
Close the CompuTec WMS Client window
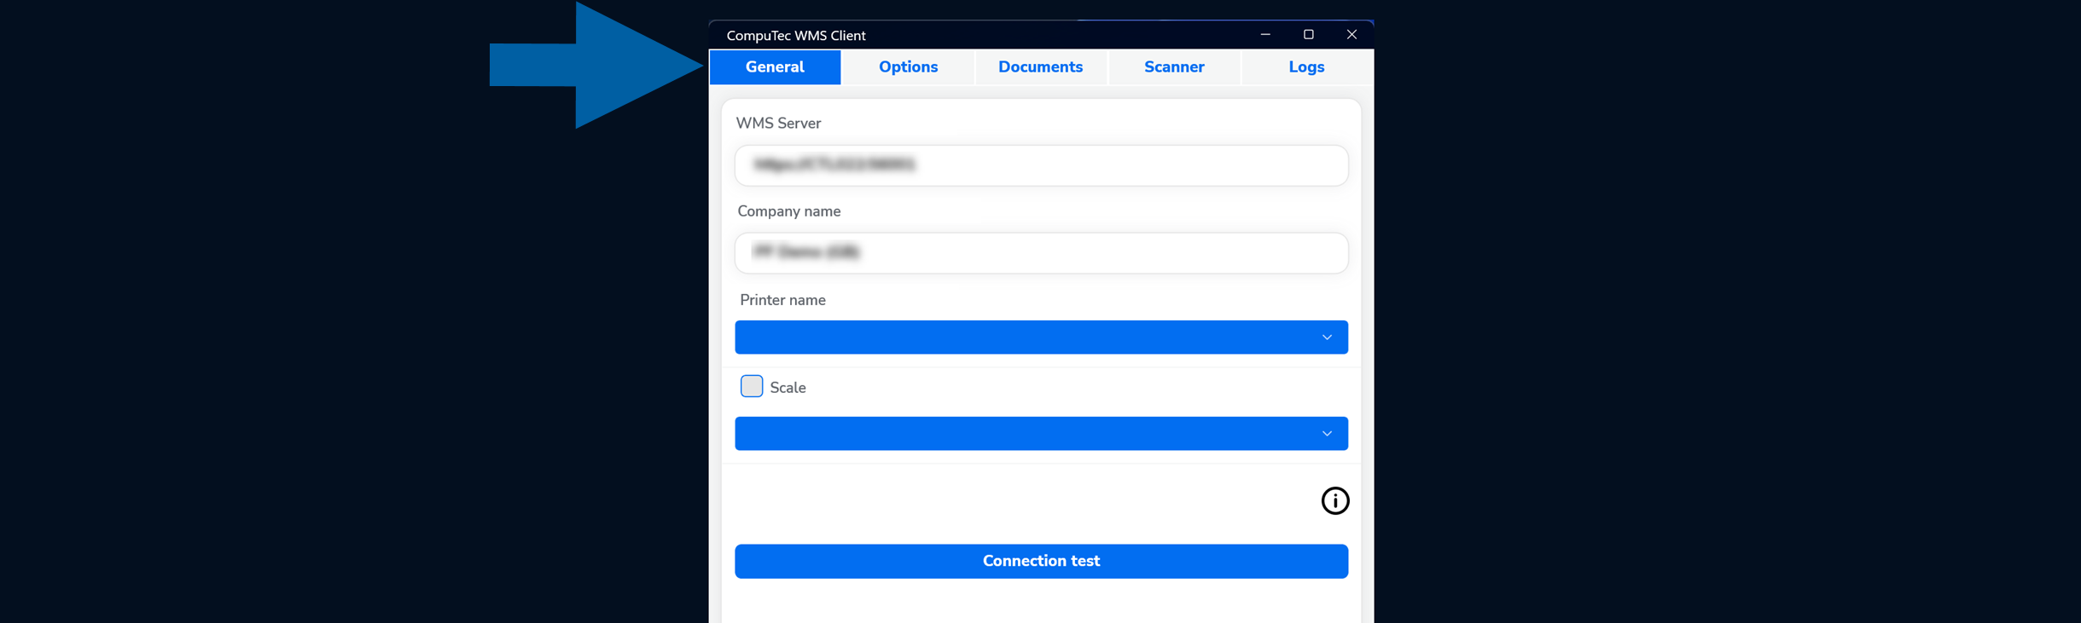1351,35
